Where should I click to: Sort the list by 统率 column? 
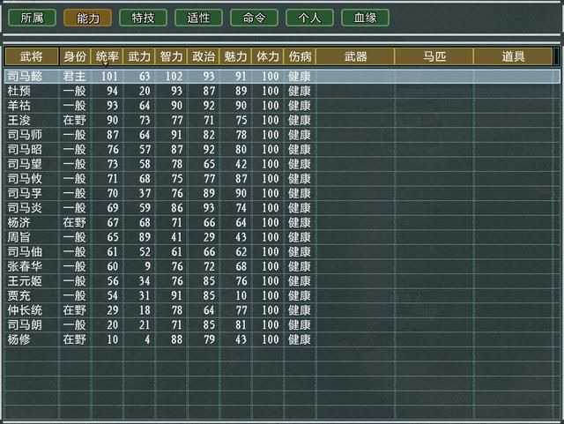pyautogui.click(x=107, y=56)
